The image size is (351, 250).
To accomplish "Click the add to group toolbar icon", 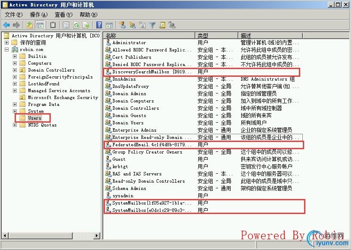I will pos(172,25).
